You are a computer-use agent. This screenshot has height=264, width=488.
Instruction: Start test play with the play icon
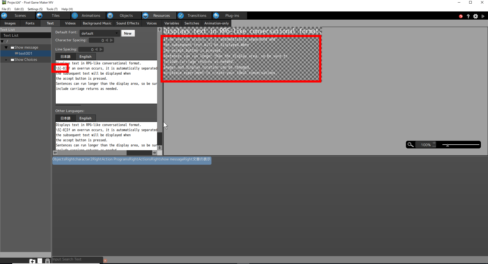pos(483,16)
